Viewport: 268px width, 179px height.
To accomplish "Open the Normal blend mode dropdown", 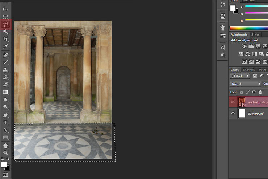I will coord(245,84).
